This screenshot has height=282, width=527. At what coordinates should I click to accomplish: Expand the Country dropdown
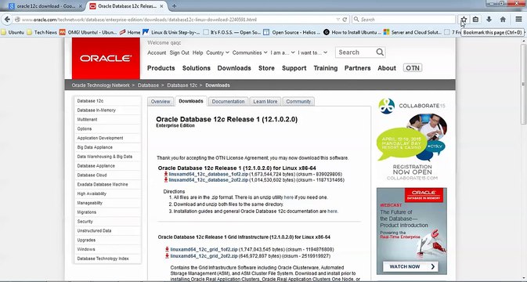pyautogui.click(x=218, y=52)
